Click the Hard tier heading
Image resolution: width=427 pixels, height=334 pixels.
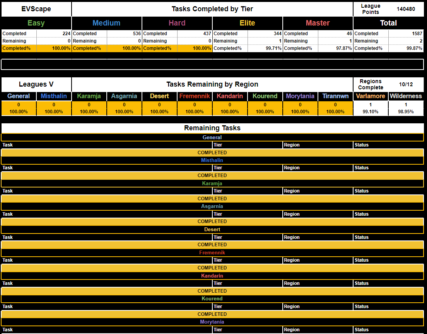coord(177,23)
